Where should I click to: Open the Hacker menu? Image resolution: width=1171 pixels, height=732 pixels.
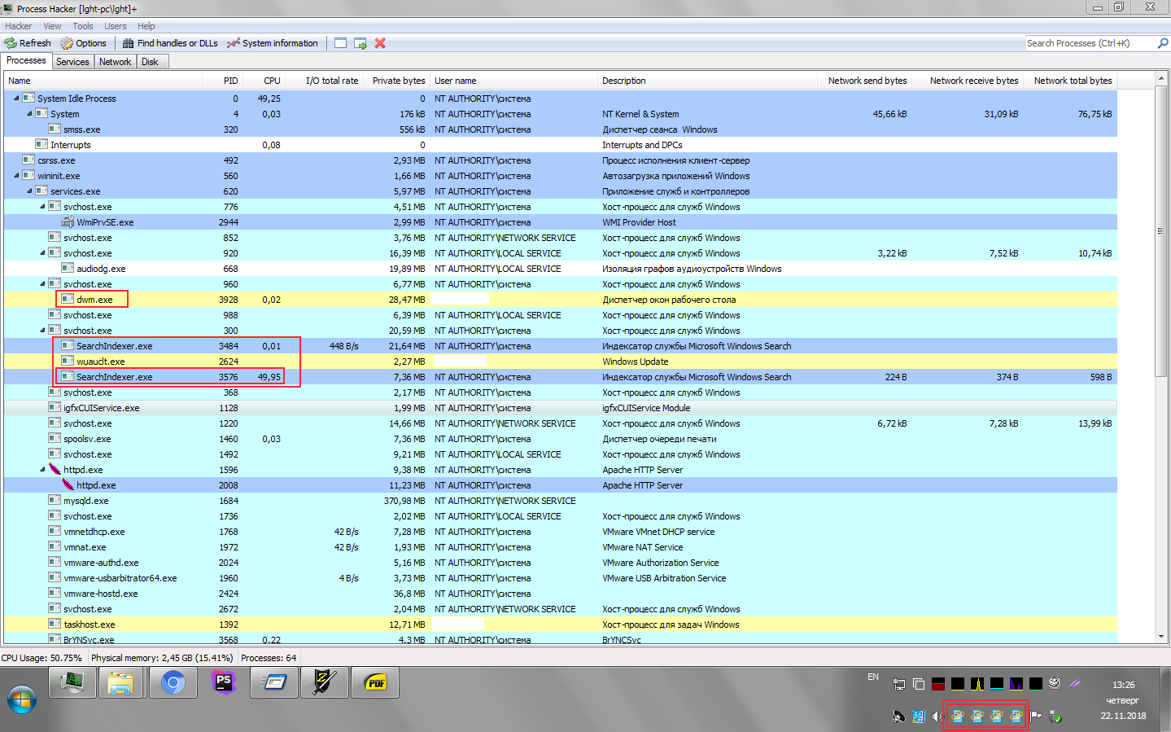18,26
